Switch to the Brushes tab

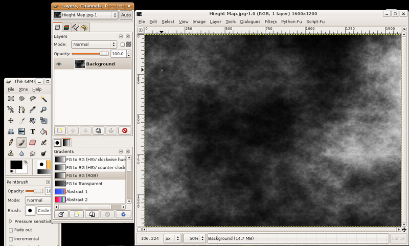57,143
